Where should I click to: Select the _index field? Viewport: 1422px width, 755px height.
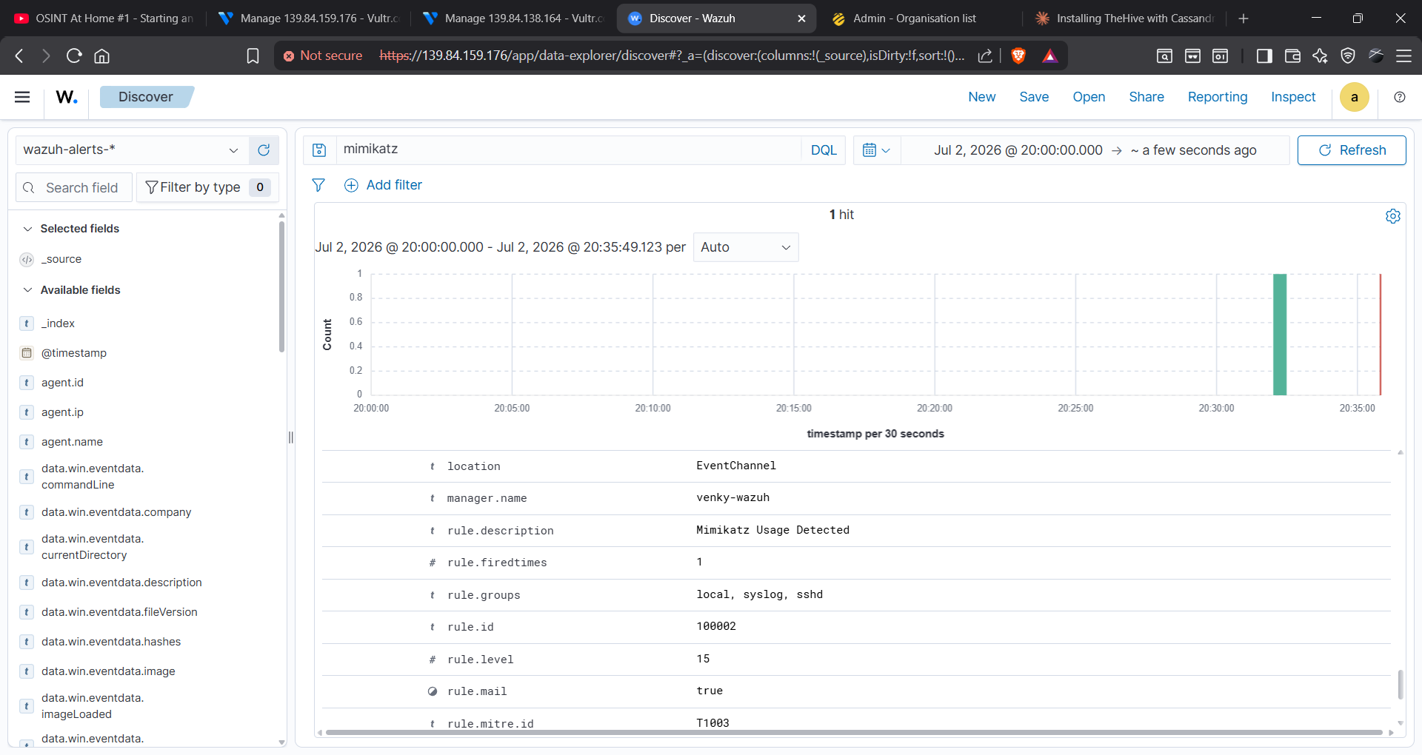[58, 323]
